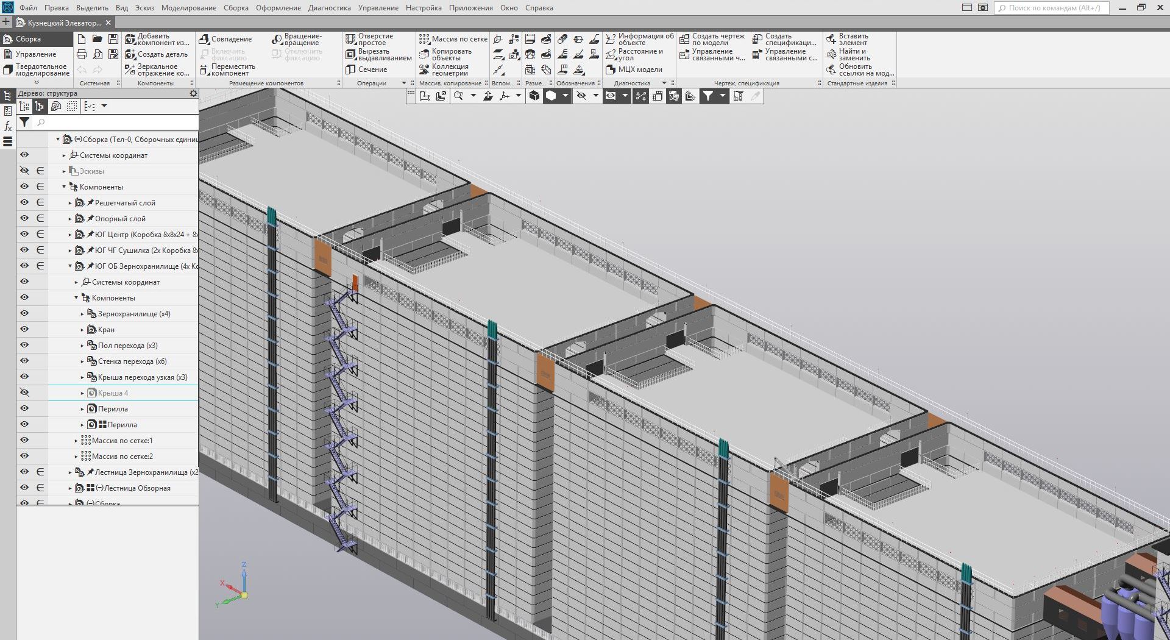The image size is (1170, 640).
Task: Open the Файл menu
Action: coord(28,8)
